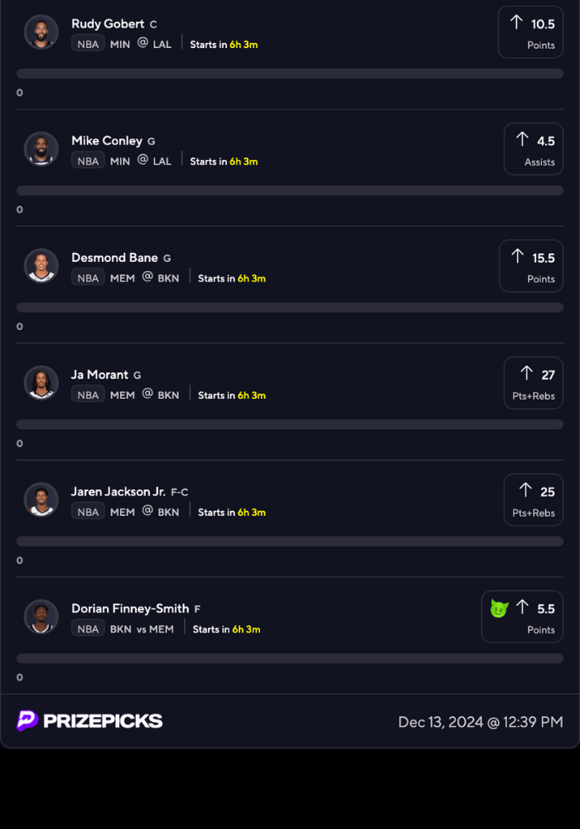Screen dimensions: 580x829
Task: Click Rudy Gobert's progress bar
Action: tap(290, 74)
